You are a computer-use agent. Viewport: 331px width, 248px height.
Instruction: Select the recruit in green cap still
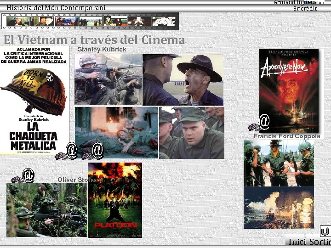[x=192, y=133]
